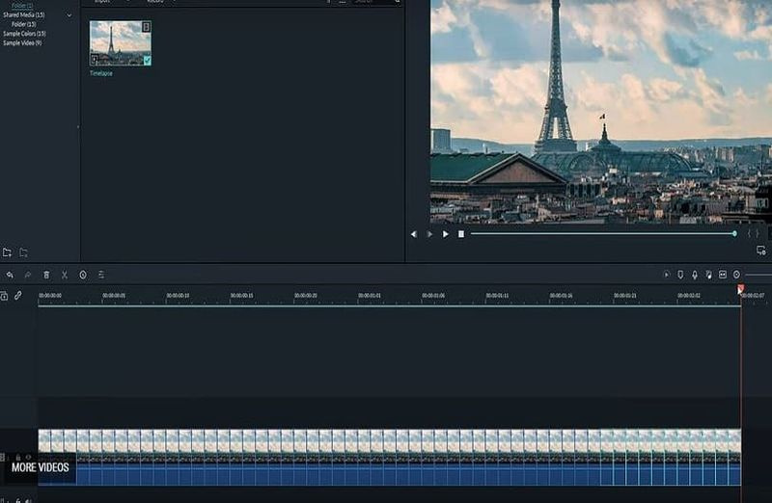The height and width of the screenshot is (503, 772).
Task: Click the render preview icon
Action: click(667, 275)
